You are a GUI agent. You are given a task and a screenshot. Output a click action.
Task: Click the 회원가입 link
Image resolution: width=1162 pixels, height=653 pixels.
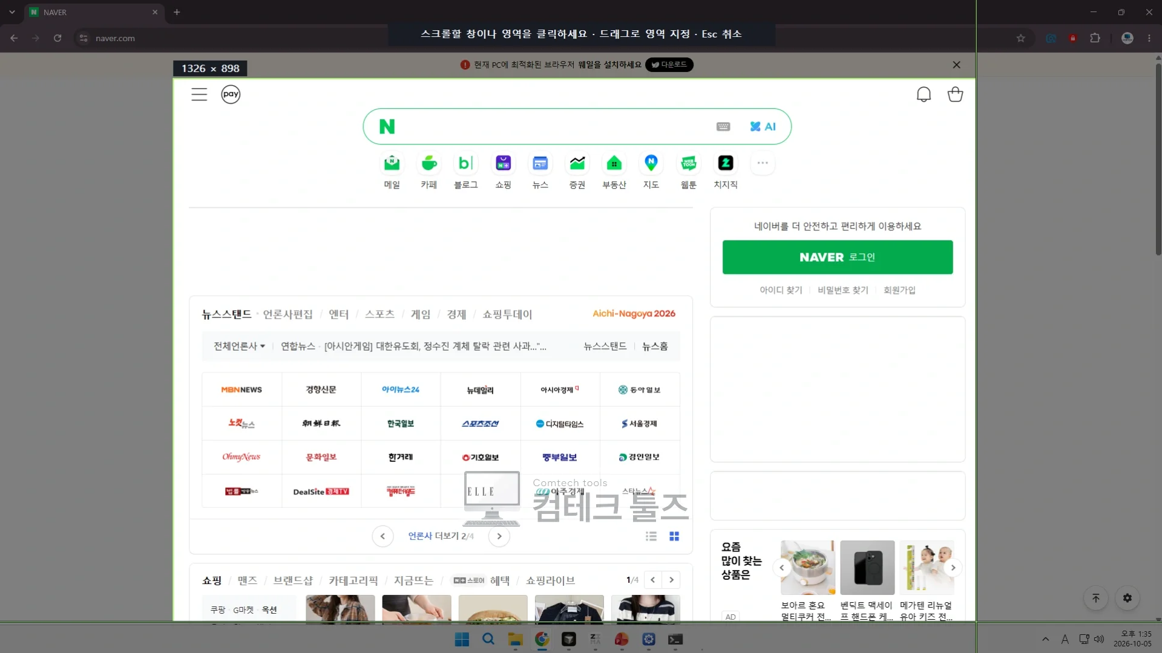[x=899, y=290]
